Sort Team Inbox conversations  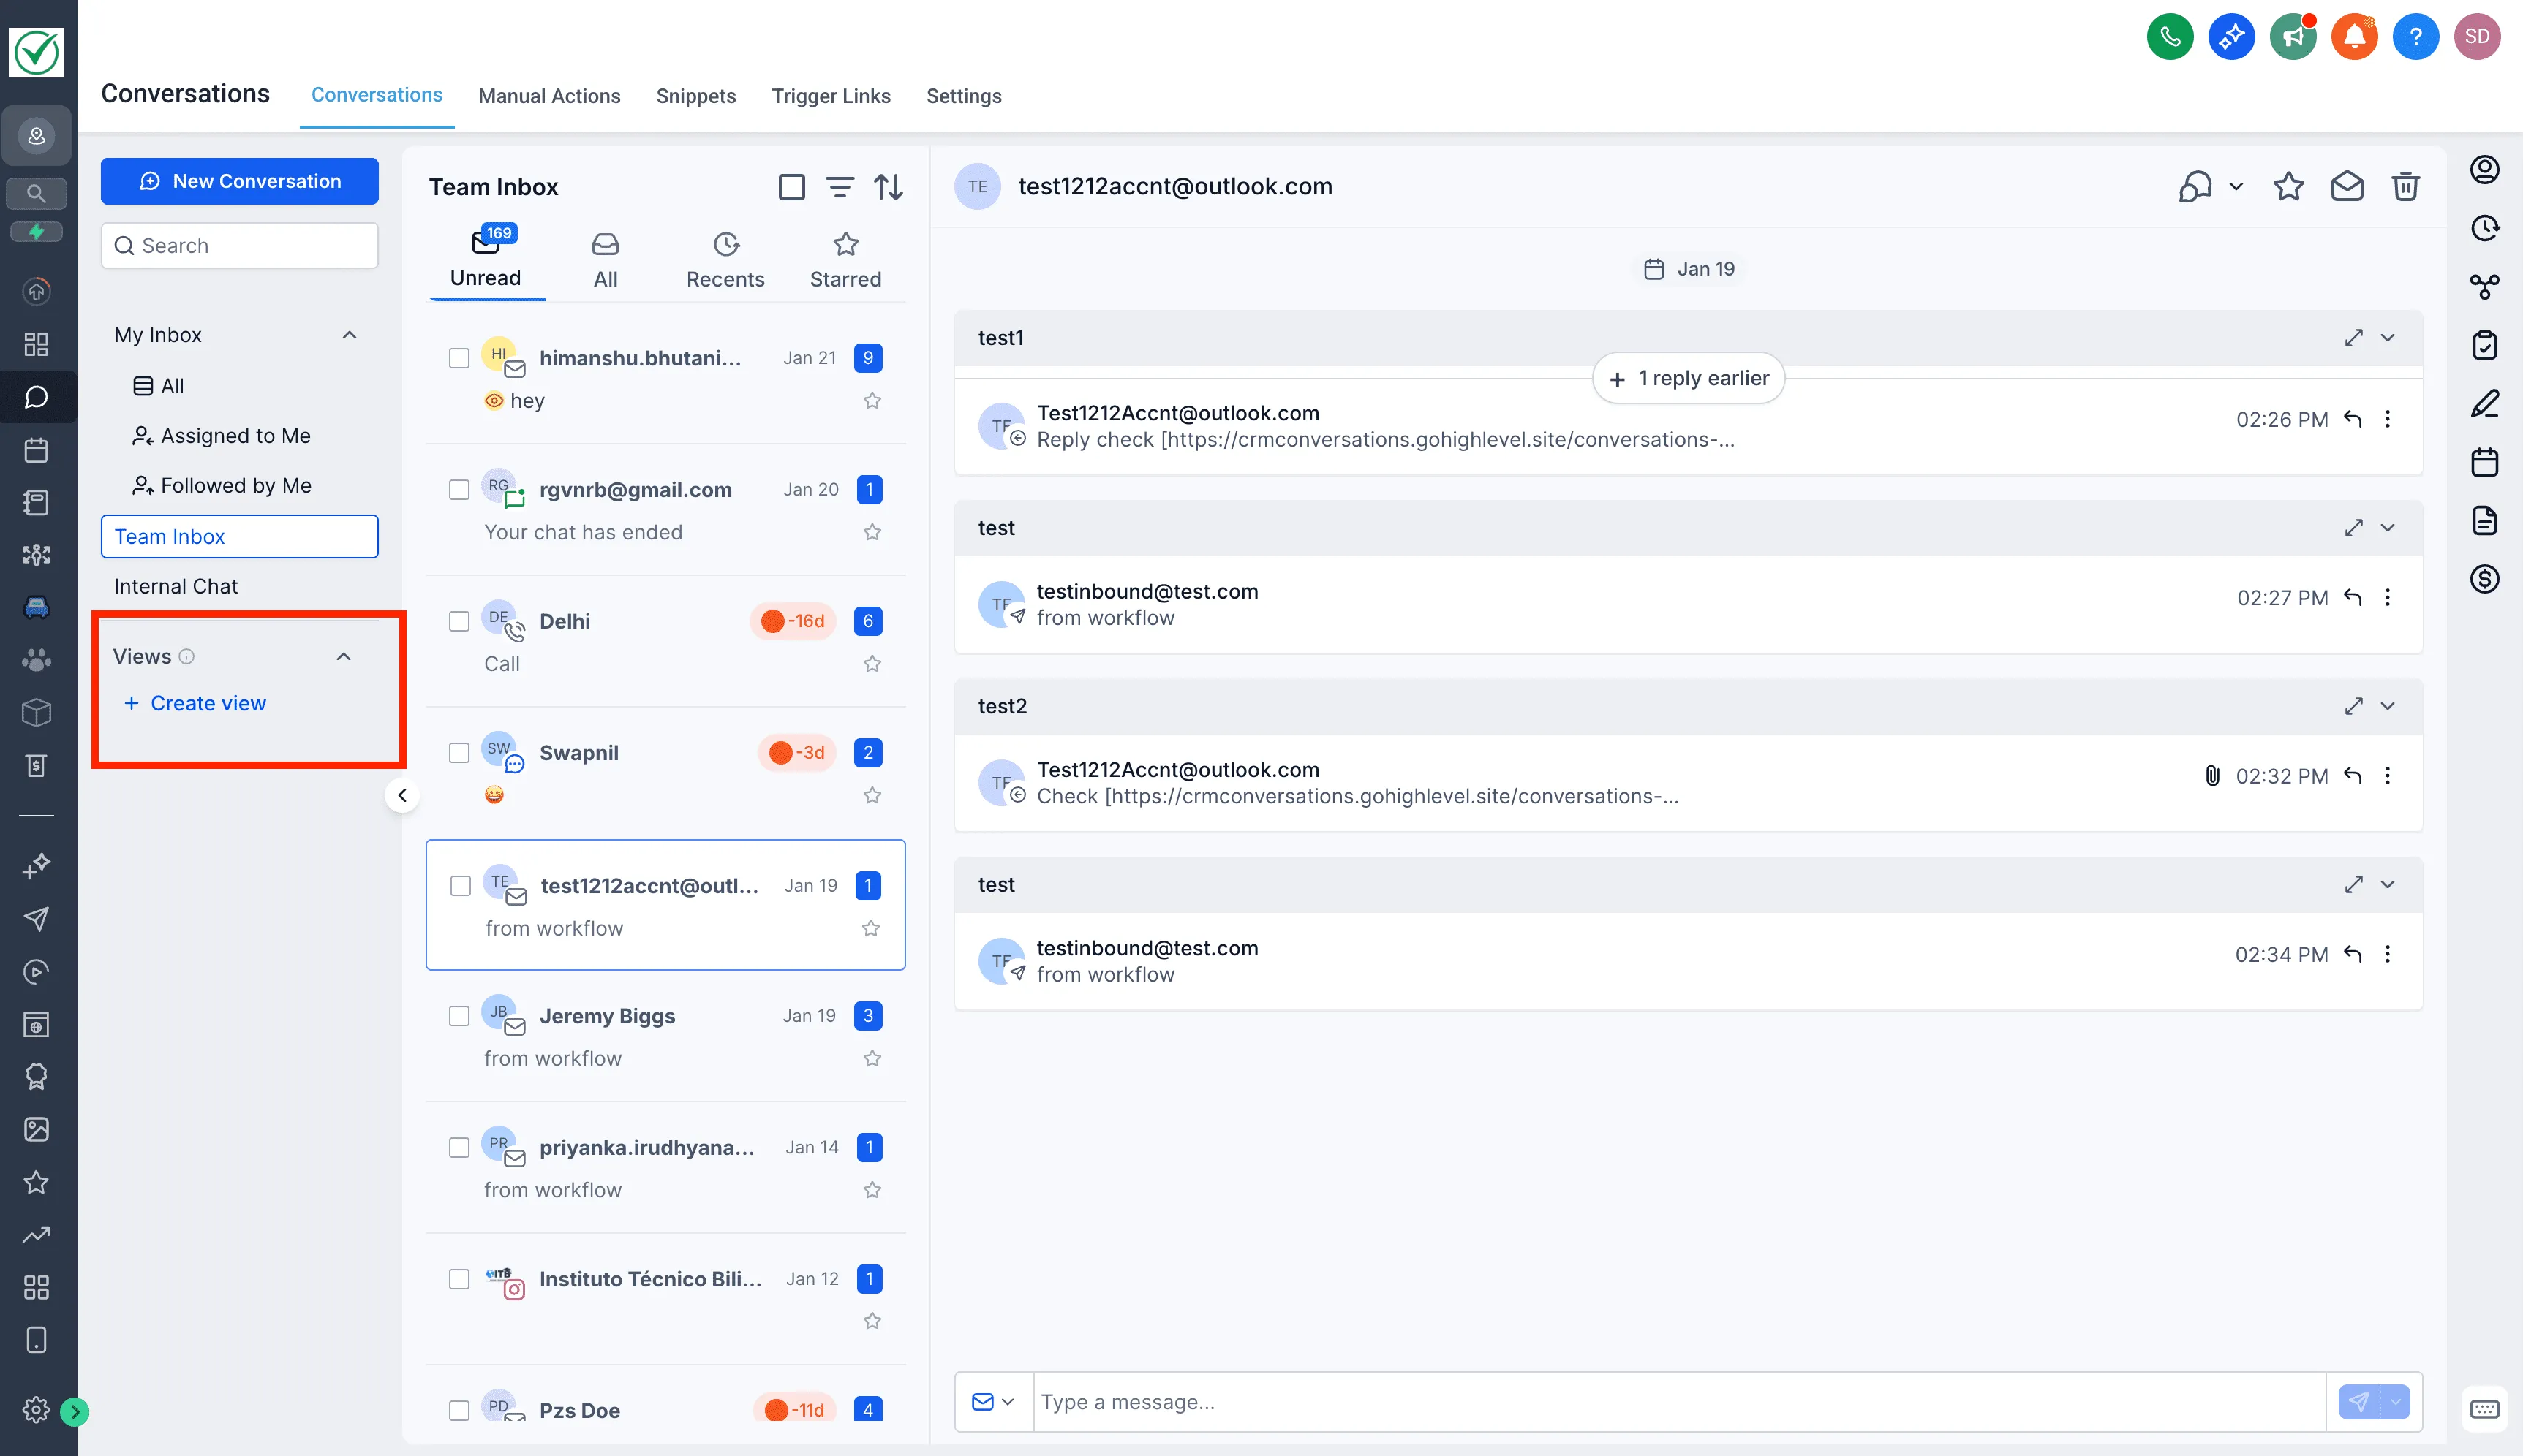coord(889,187)
